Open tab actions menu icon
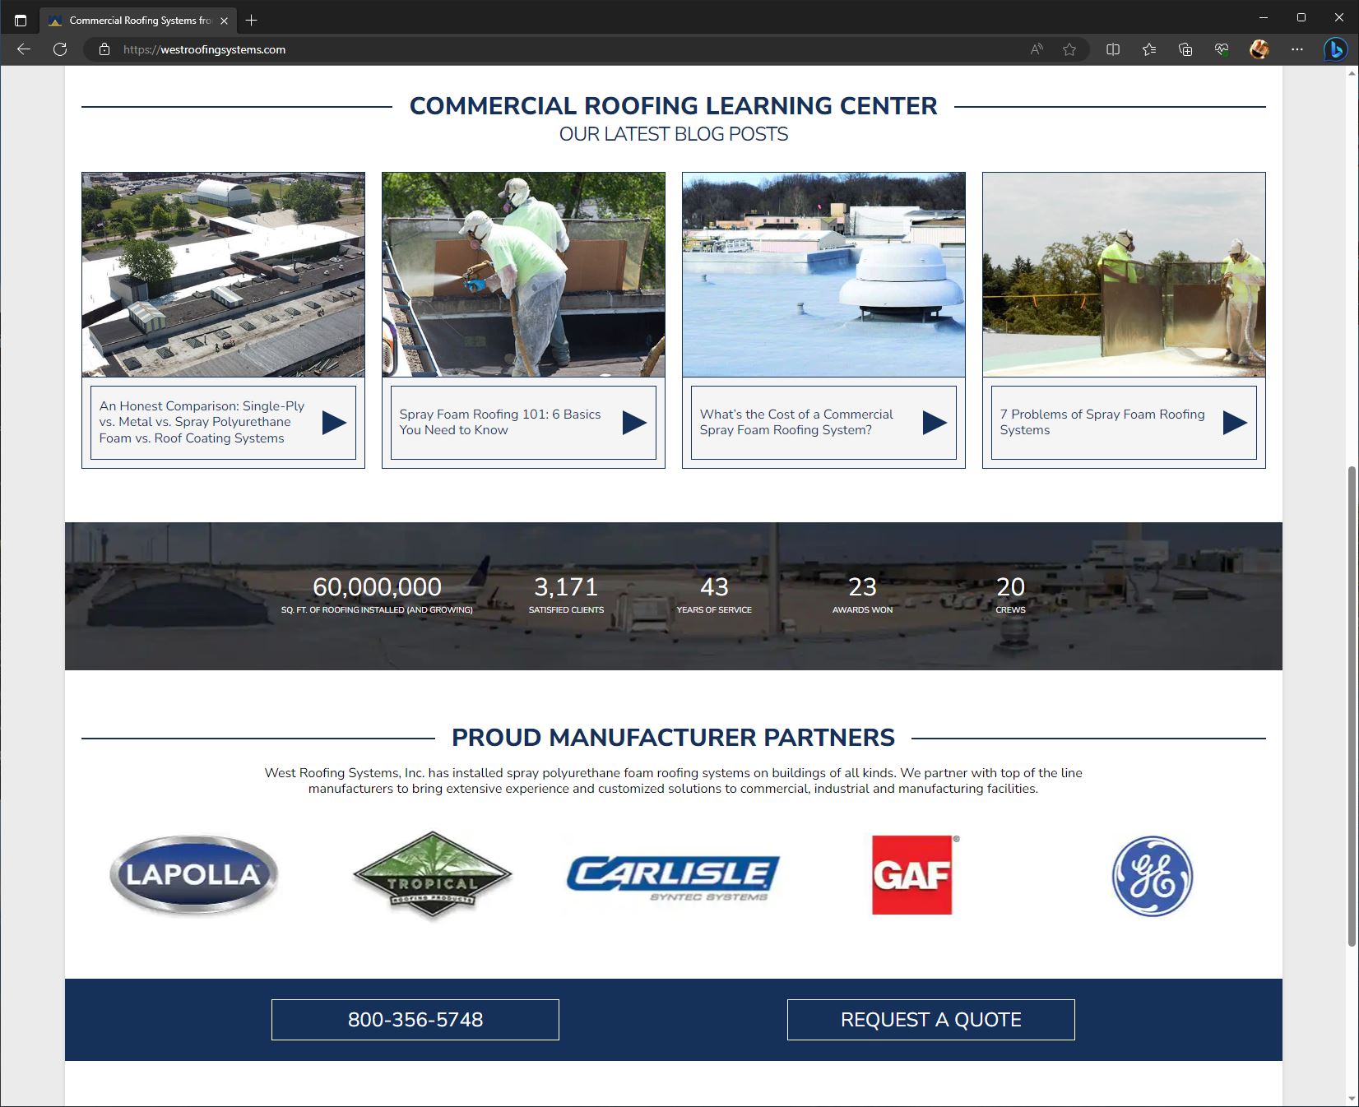This screenshot has height=1107, width=1359. point(21,20)
